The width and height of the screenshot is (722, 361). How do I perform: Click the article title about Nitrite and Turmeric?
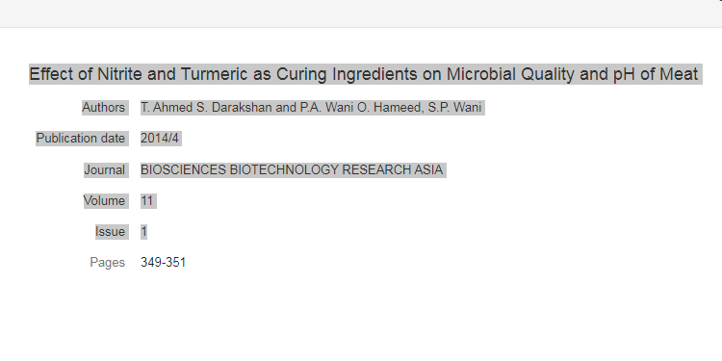364,74
